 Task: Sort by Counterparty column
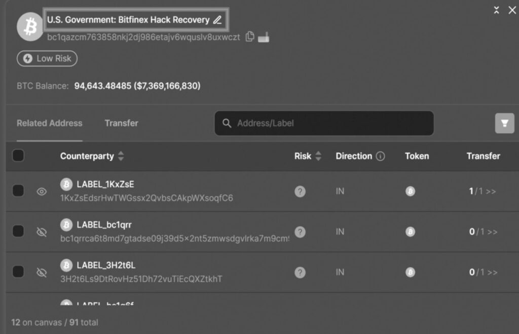[x=121, y=156]
